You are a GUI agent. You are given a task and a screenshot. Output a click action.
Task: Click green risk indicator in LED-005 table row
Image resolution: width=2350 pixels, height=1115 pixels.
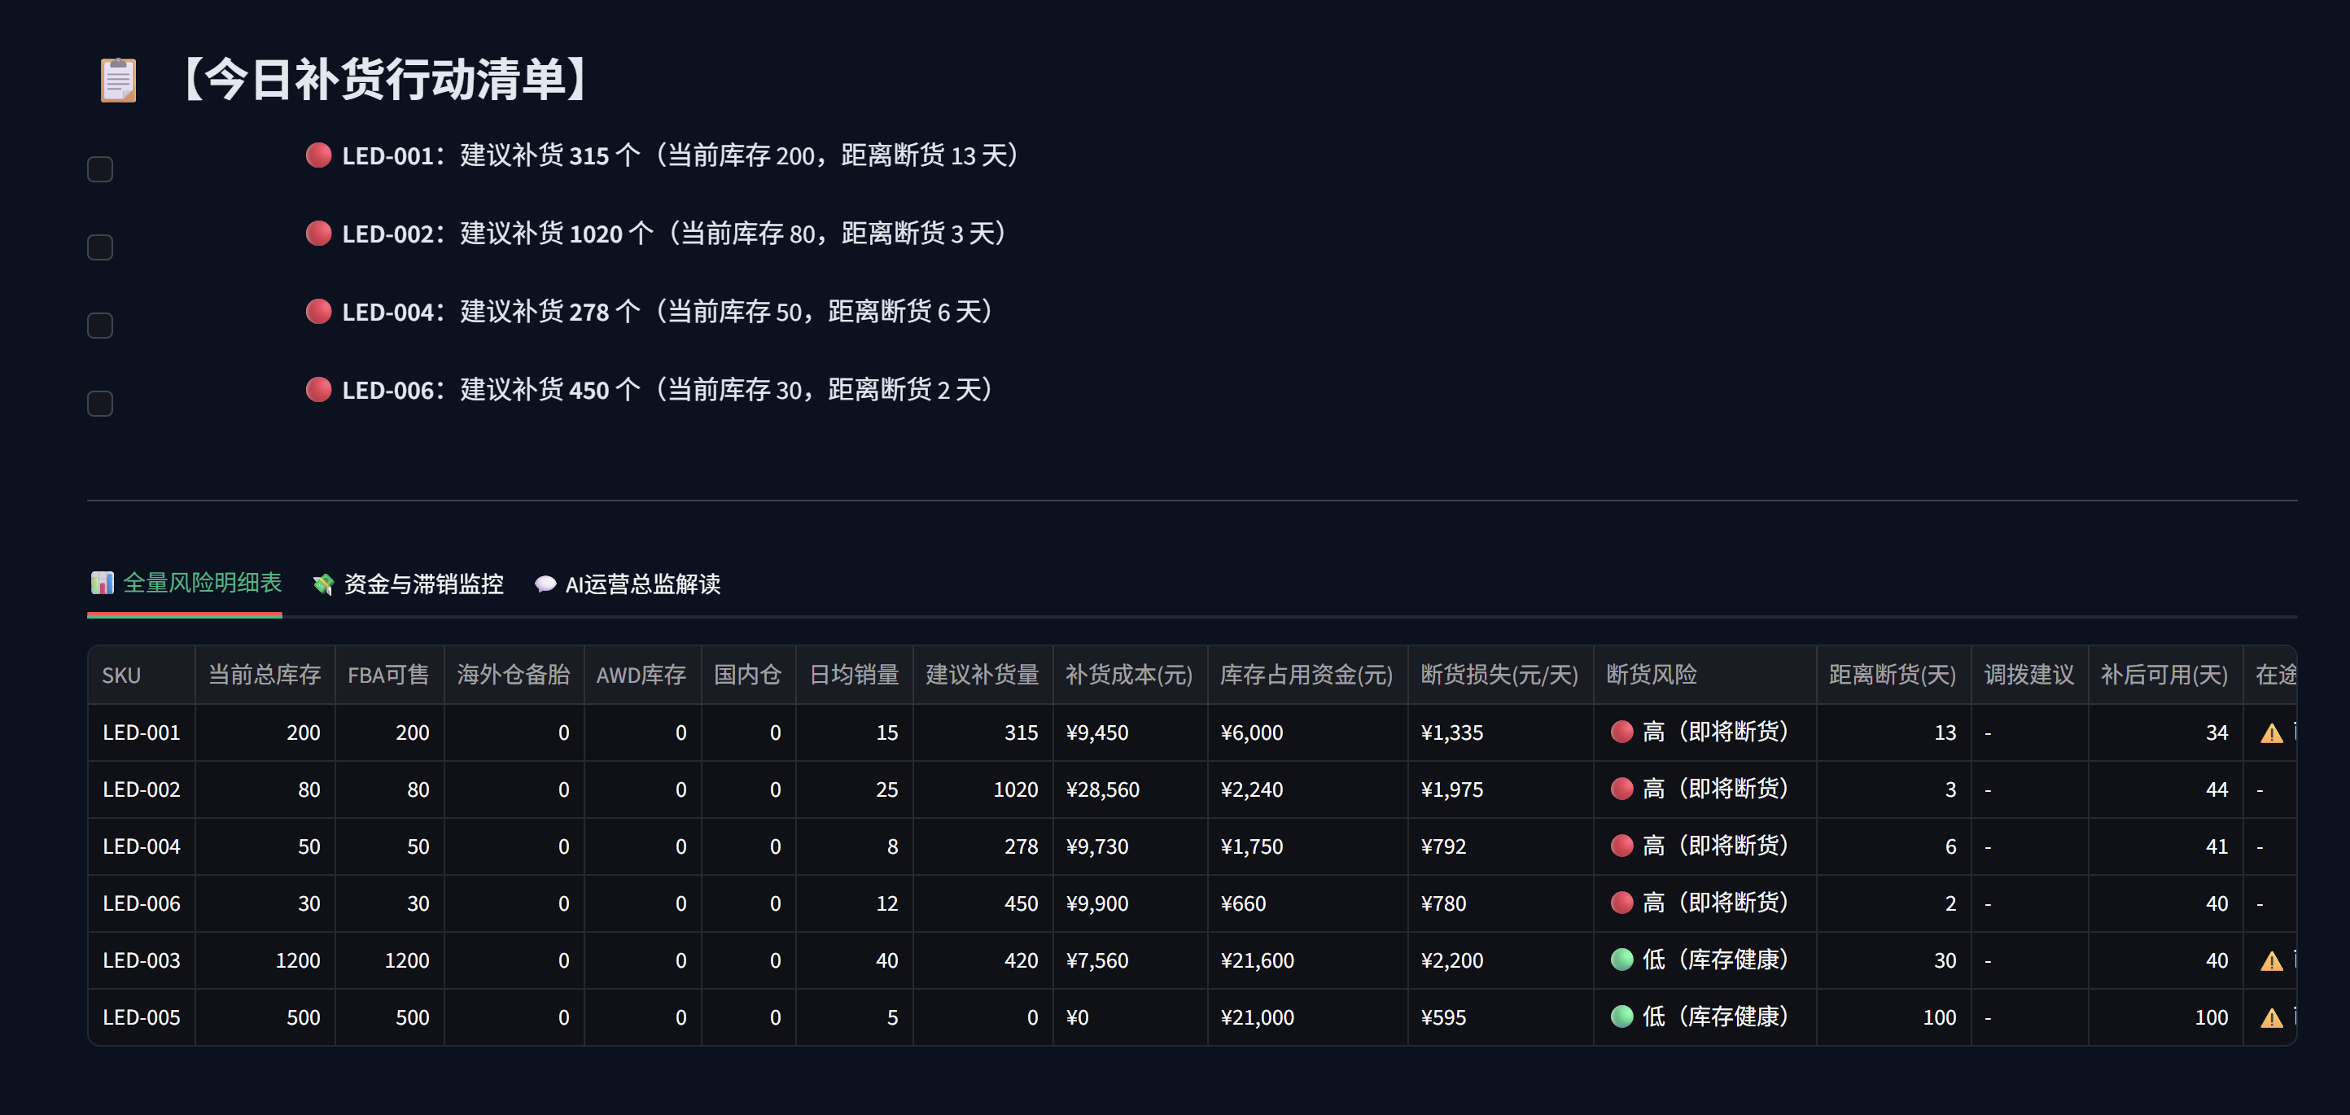pyautogui.click(x=1622, y=1017)
